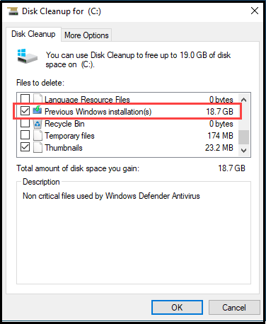Click the Temporary files page icon
The image size is (266, 324).
point(37,136)
